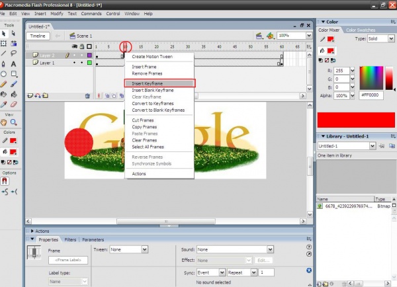
Task: Click the Insert Layer icon
Action: pyautogui.click(x=30, y=96)
